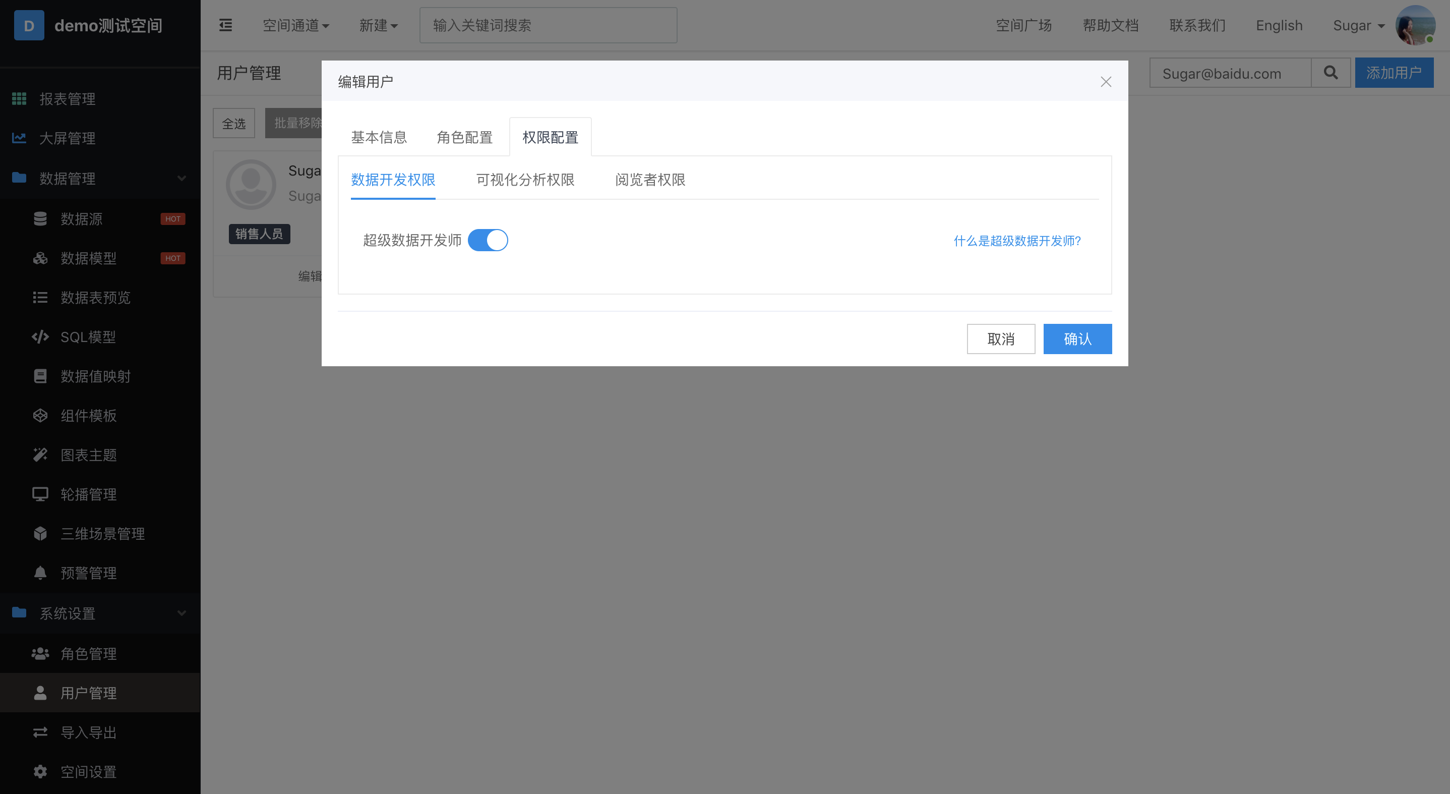The width and height of the screenshot is (1450, 794).
Task: Click the SQL模型 code icon
Action: tap(40, 337)
